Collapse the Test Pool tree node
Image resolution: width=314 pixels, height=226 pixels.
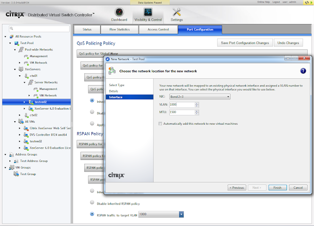coord(10,43)
